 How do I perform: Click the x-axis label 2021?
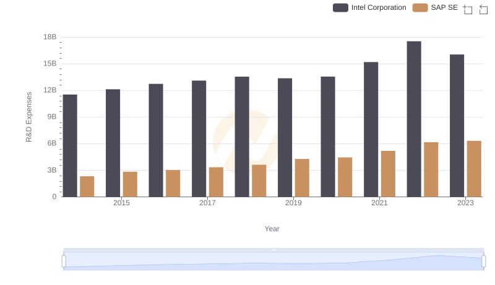[379, 203]
